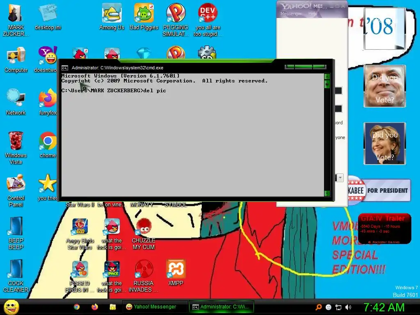Open the network tray icon

tap(338, 307)
